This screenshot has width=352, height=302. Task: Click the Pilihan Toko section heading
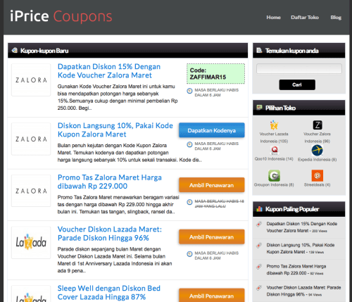click(280, 108)
